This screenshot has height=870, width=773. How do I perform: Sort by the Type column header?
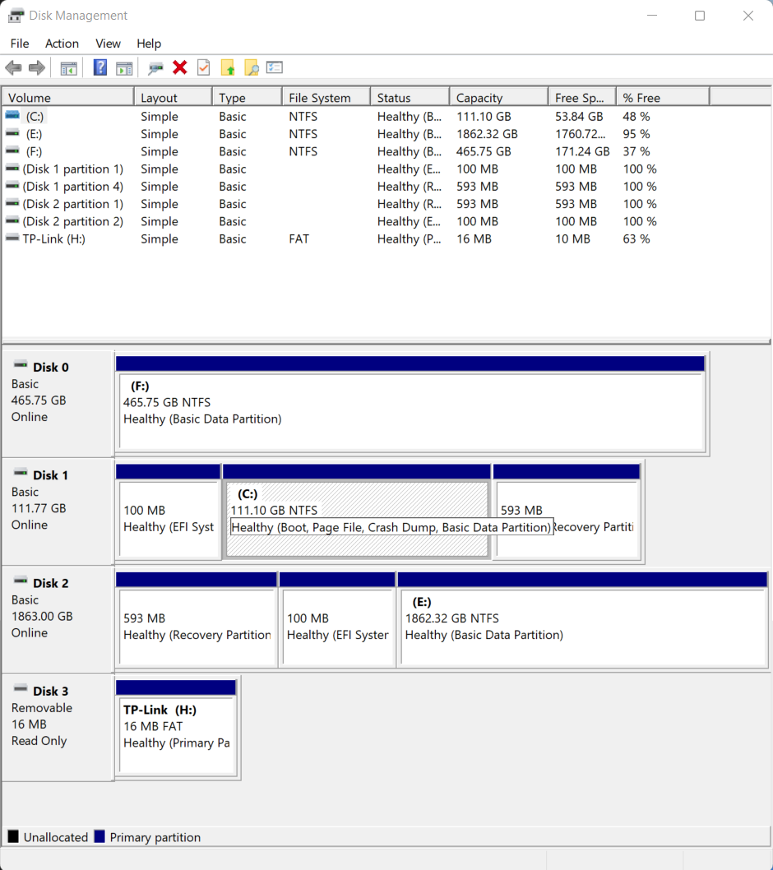pyautogui.click(x=248, y=98)
